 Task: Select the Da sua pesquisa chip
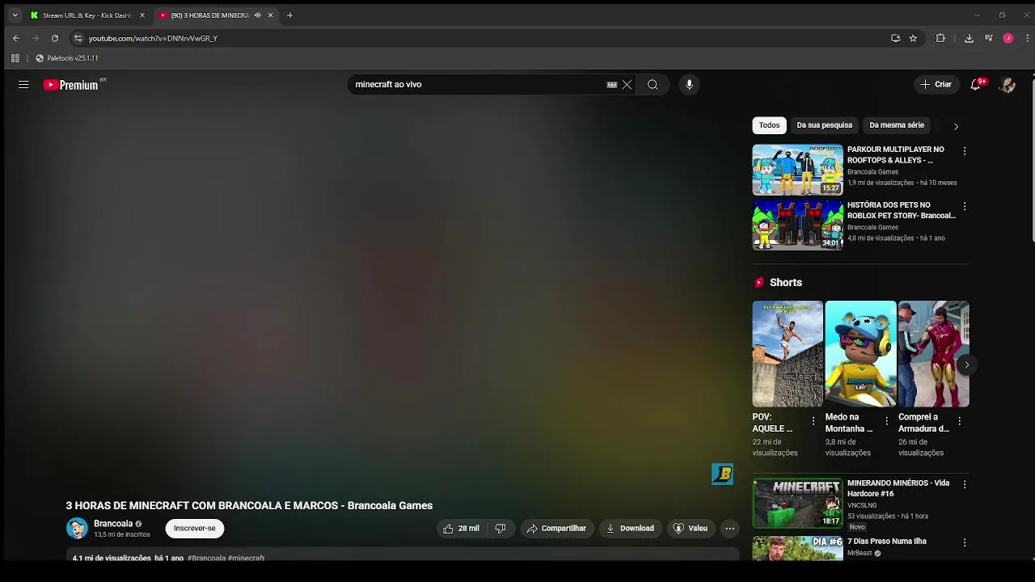pos(824,125)
